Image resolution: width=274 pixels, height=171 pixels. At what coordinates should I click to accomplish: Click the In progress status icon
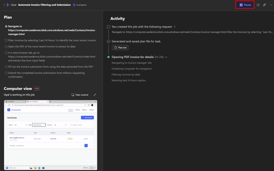click(x=74, y=5)
